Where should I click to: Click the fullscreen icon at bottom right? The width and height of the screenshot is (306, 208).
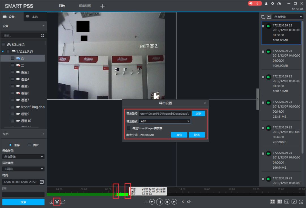301,201
